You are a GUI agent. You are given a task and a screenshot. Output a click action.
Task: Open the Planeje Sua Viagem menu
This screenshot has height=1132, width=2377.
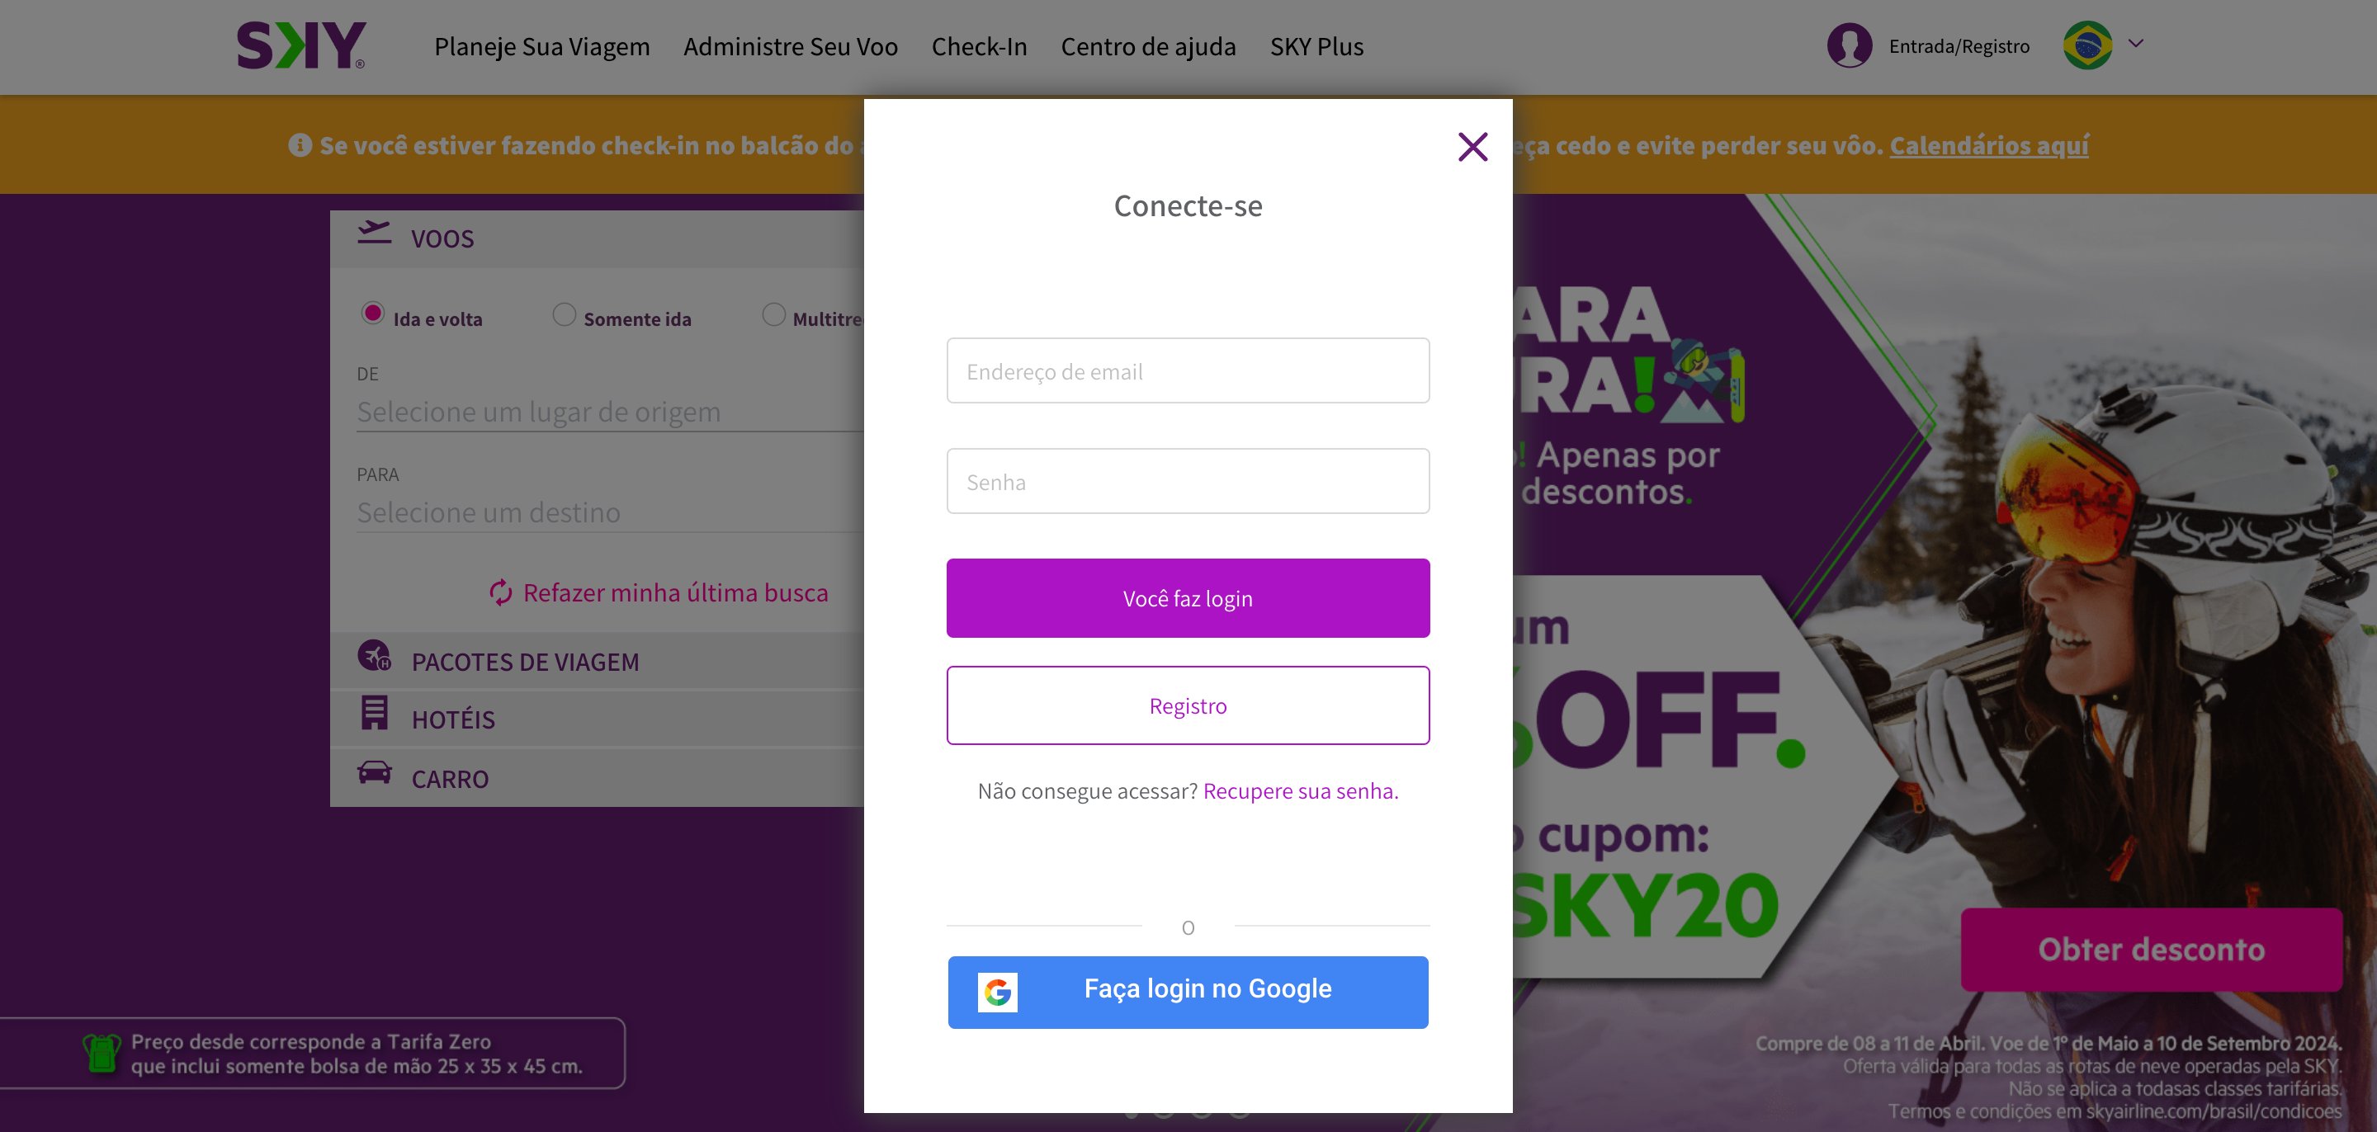coord(541,46)
